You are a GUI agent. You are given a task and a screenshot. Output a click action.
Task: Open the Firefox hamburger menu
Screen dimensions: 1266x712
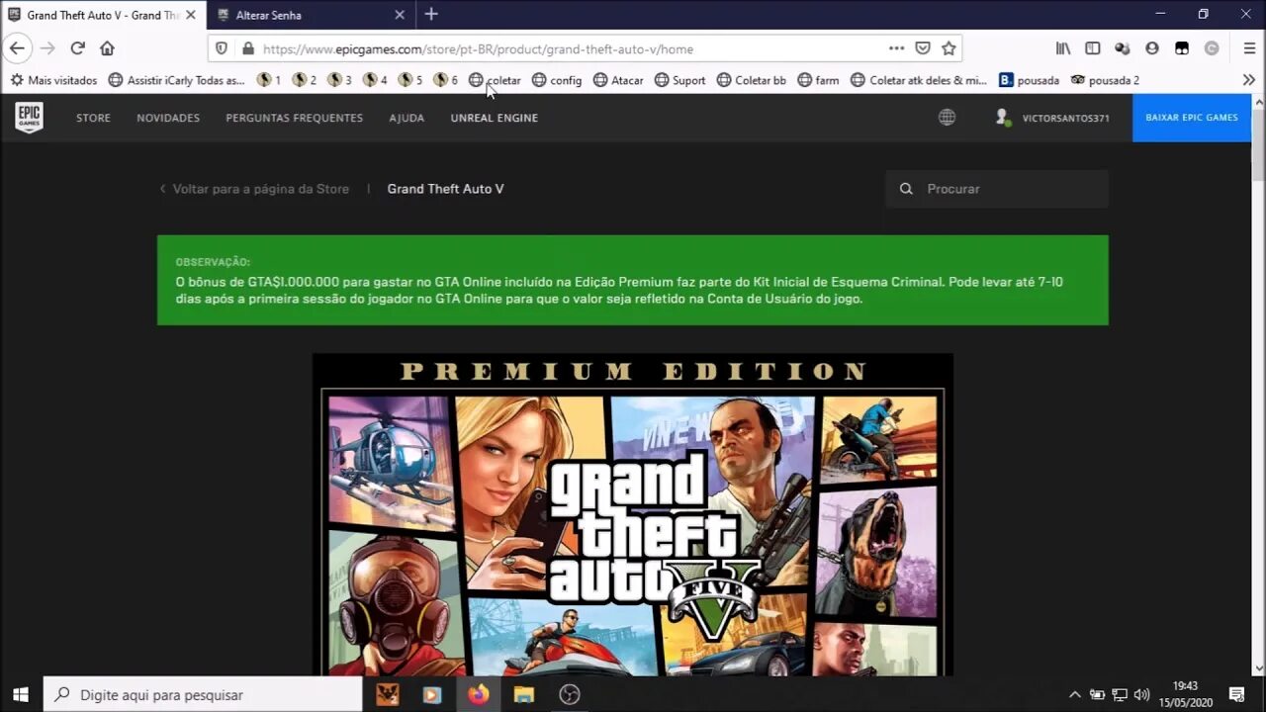pos(1249,48)
